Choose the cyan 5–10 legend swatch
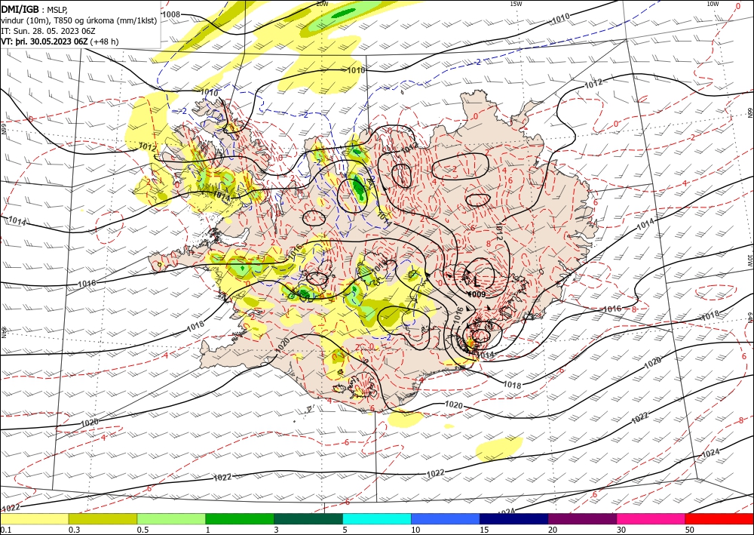Screen dimensions: 754x535 click(377, 518)
